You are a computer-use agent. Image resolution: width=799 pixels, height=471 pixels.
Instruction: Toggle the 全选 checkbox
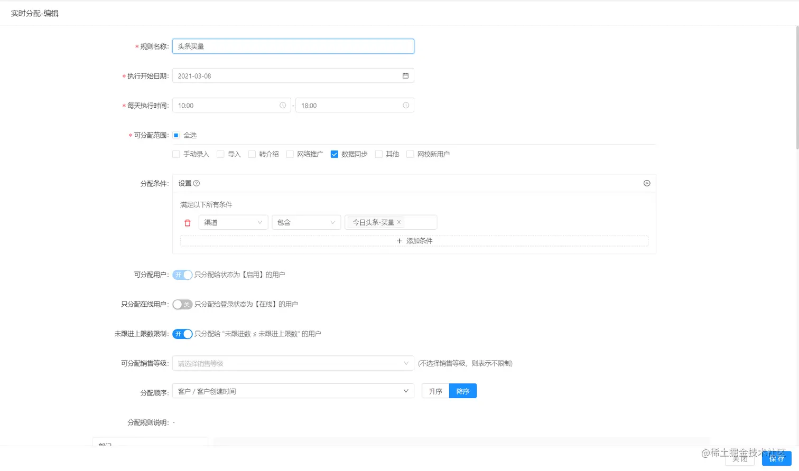[176, 135]
